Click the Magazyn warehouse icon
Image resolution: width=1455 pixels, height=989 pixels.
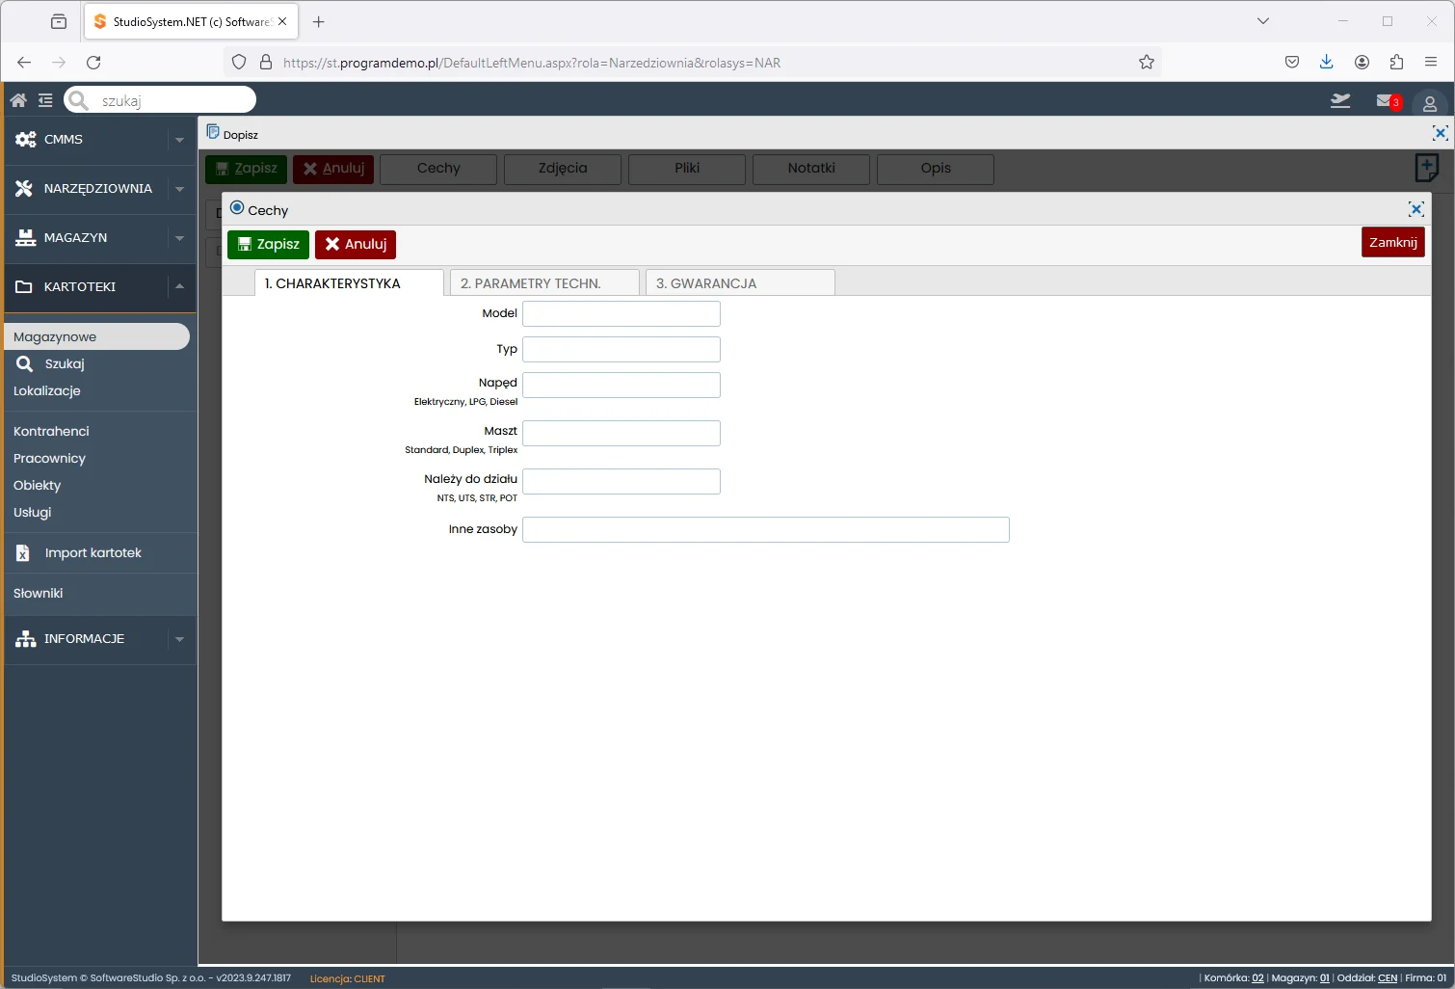pyautogui.click(x=25, y=238)
